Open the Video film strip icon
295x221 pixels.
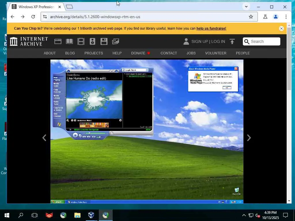pos(81,41)
